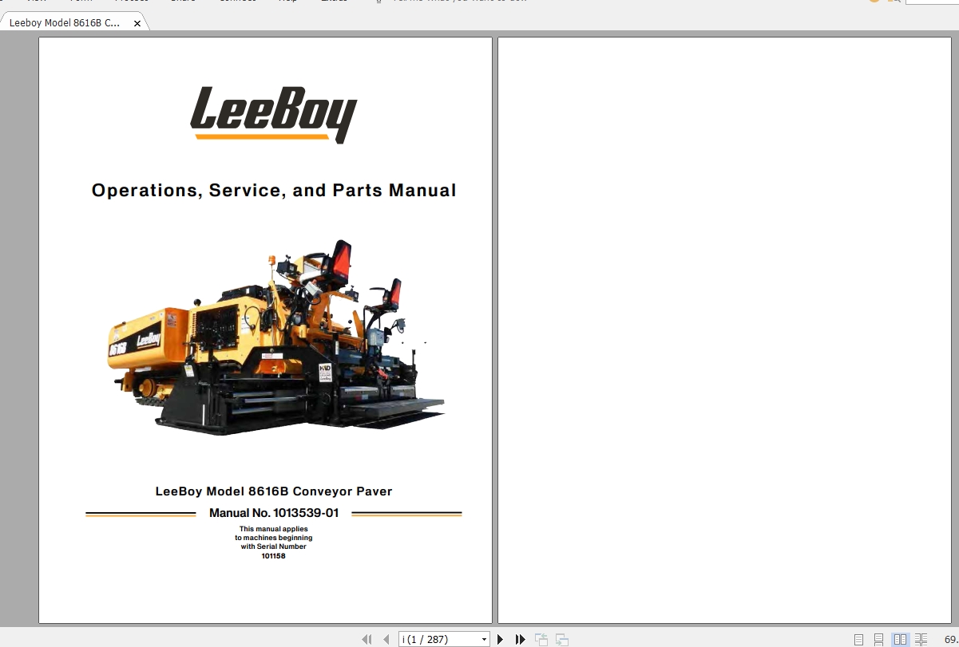Select the Leeboy Model 8616B document tab
This screenshot has height=647, width=959.
68,22
